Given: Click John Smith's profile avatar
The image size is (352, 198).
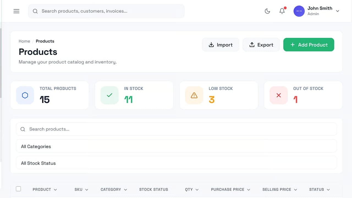Looking at the screenshot, I should coord(299,11).
